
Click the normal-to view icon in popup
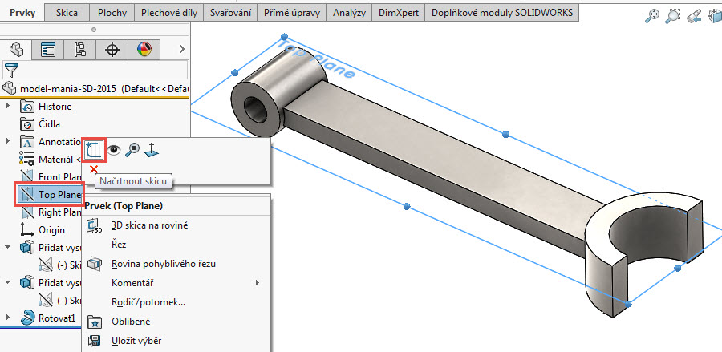coord(151,149)
